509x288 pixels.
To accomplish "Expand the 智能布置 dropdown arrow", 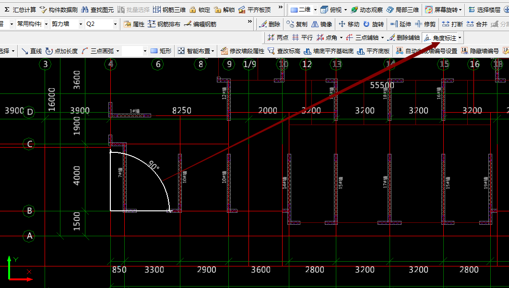I will coord(213,51).
